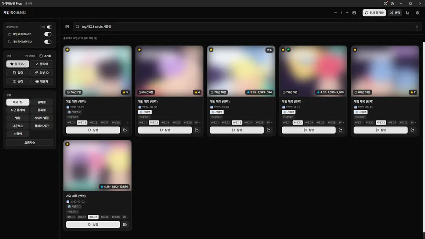This screenshot has height=239, width=425.
Task: Click the 7시간 7분 playtime badge
Action: [74, 92]
